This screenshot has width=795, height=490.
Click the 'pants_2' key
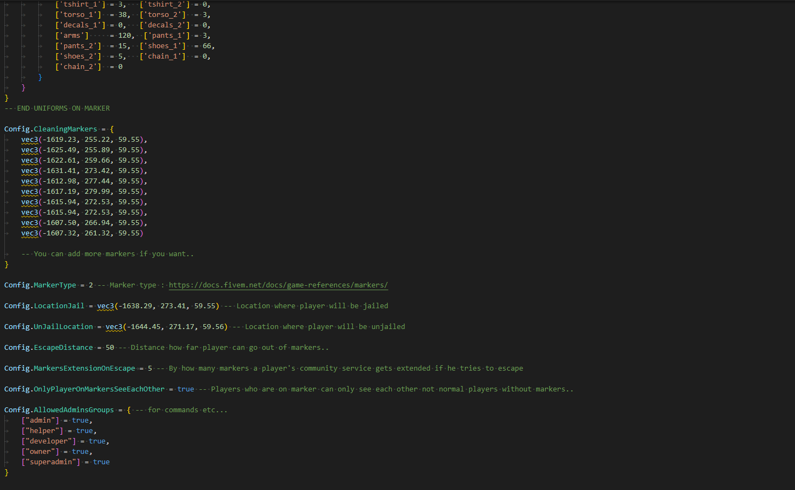click(78, 46)
